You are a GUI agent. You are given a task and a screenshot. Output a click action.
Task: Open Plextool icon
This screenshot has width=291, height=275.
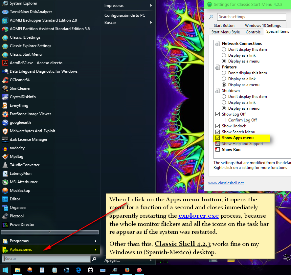(5, 216)
